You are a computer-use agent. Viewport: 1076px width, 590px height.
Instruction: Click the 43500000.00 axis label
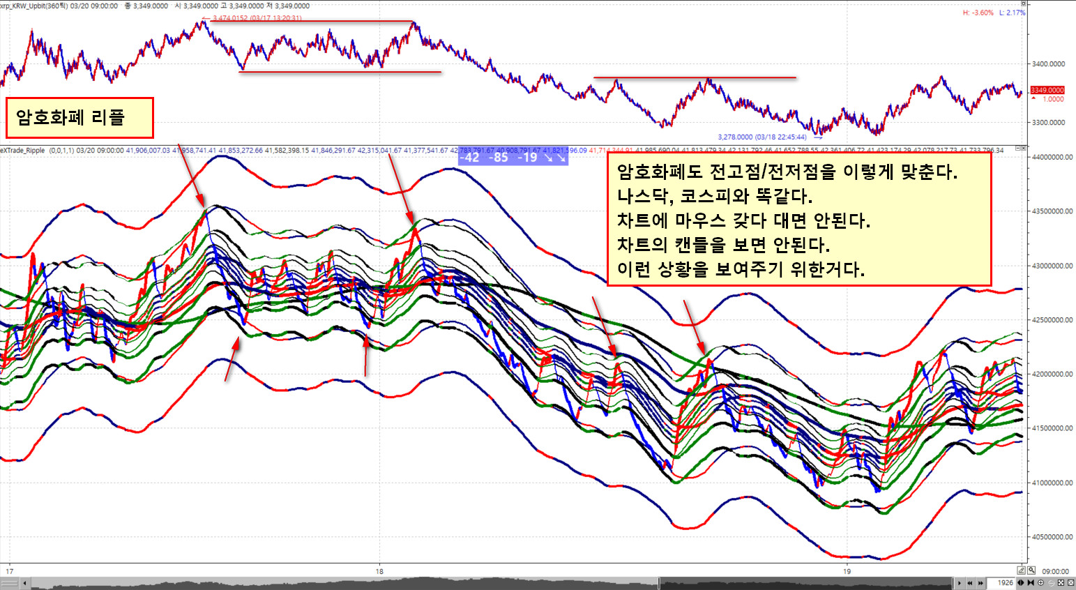tap(1052, 211)
